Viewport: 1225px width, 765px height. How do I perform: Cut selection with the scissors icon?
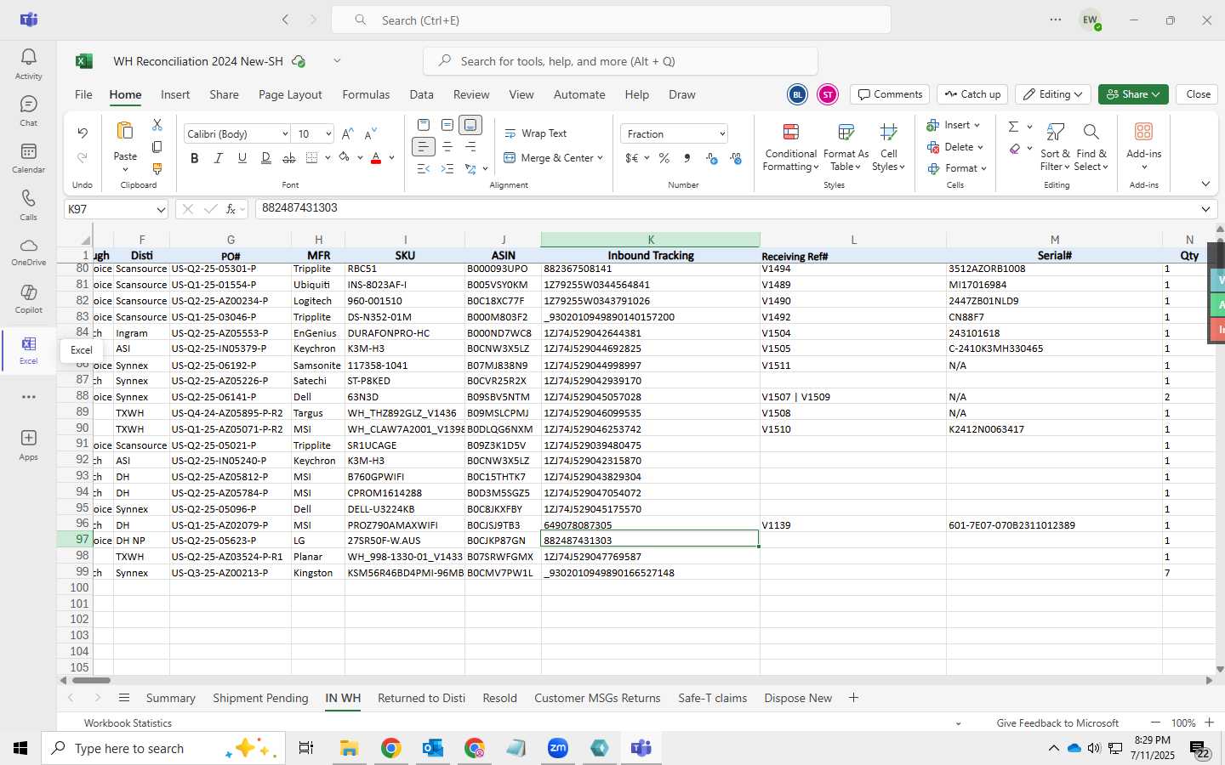click(157, 125)
